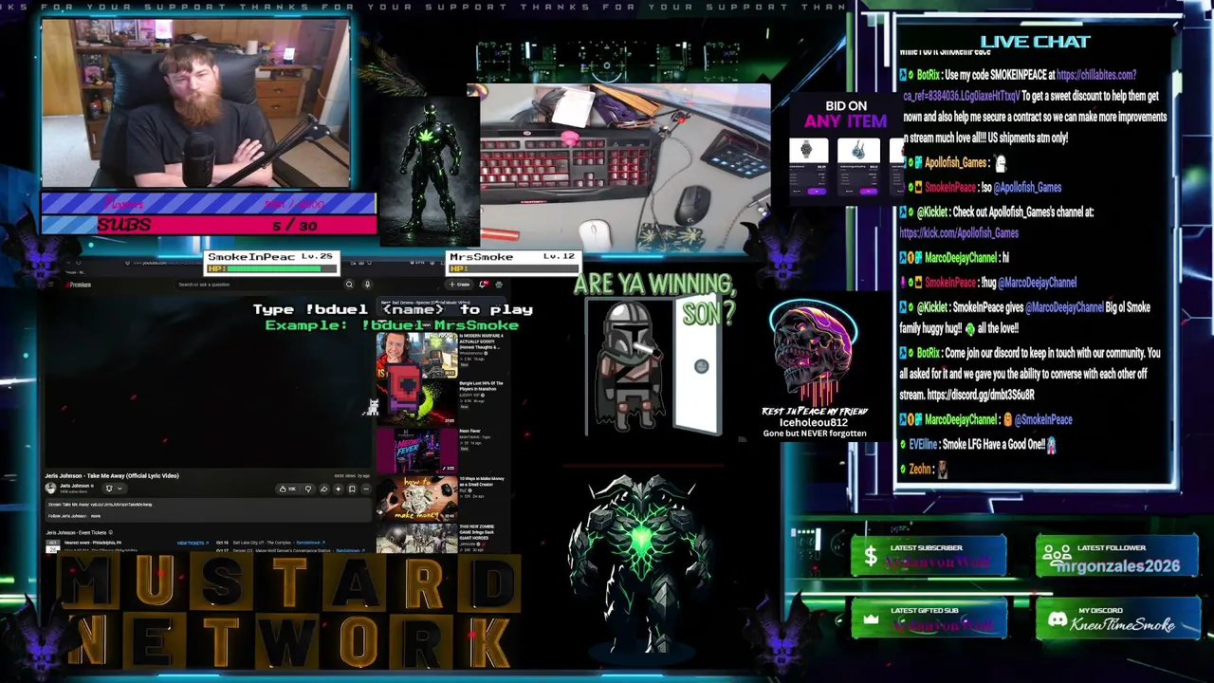This screenshot has height=683, width=1214.
Task: Click the discord.gg invite link in chat
Action: [981, 395]
